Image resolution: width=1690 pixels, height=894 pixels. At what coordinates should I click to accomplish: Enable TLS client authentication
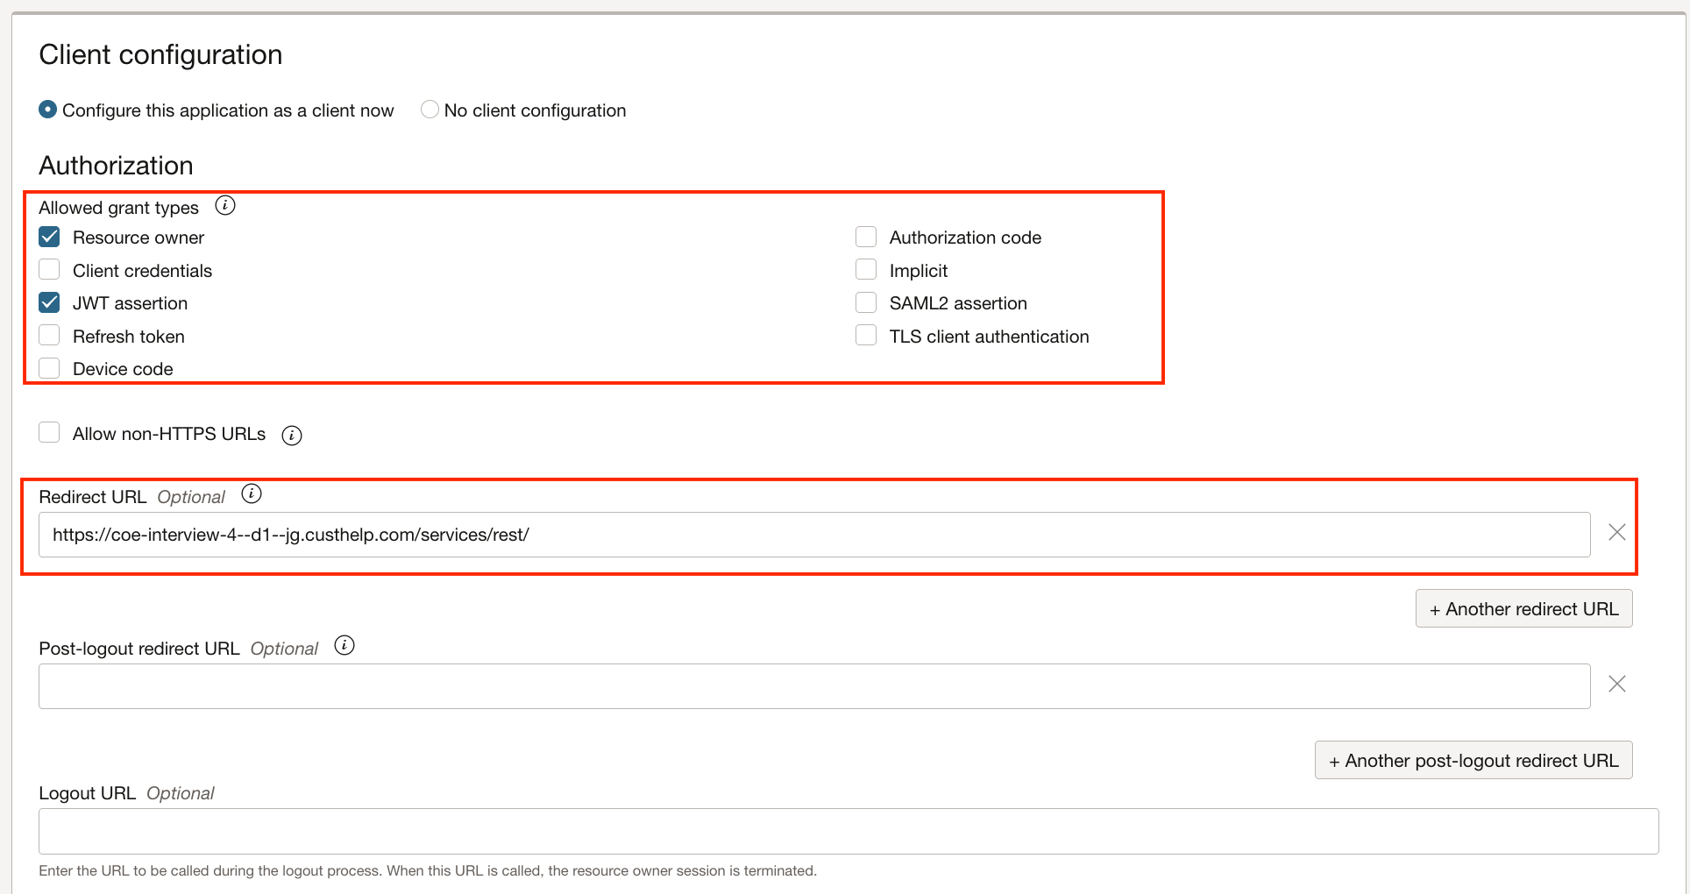(865, 334)
